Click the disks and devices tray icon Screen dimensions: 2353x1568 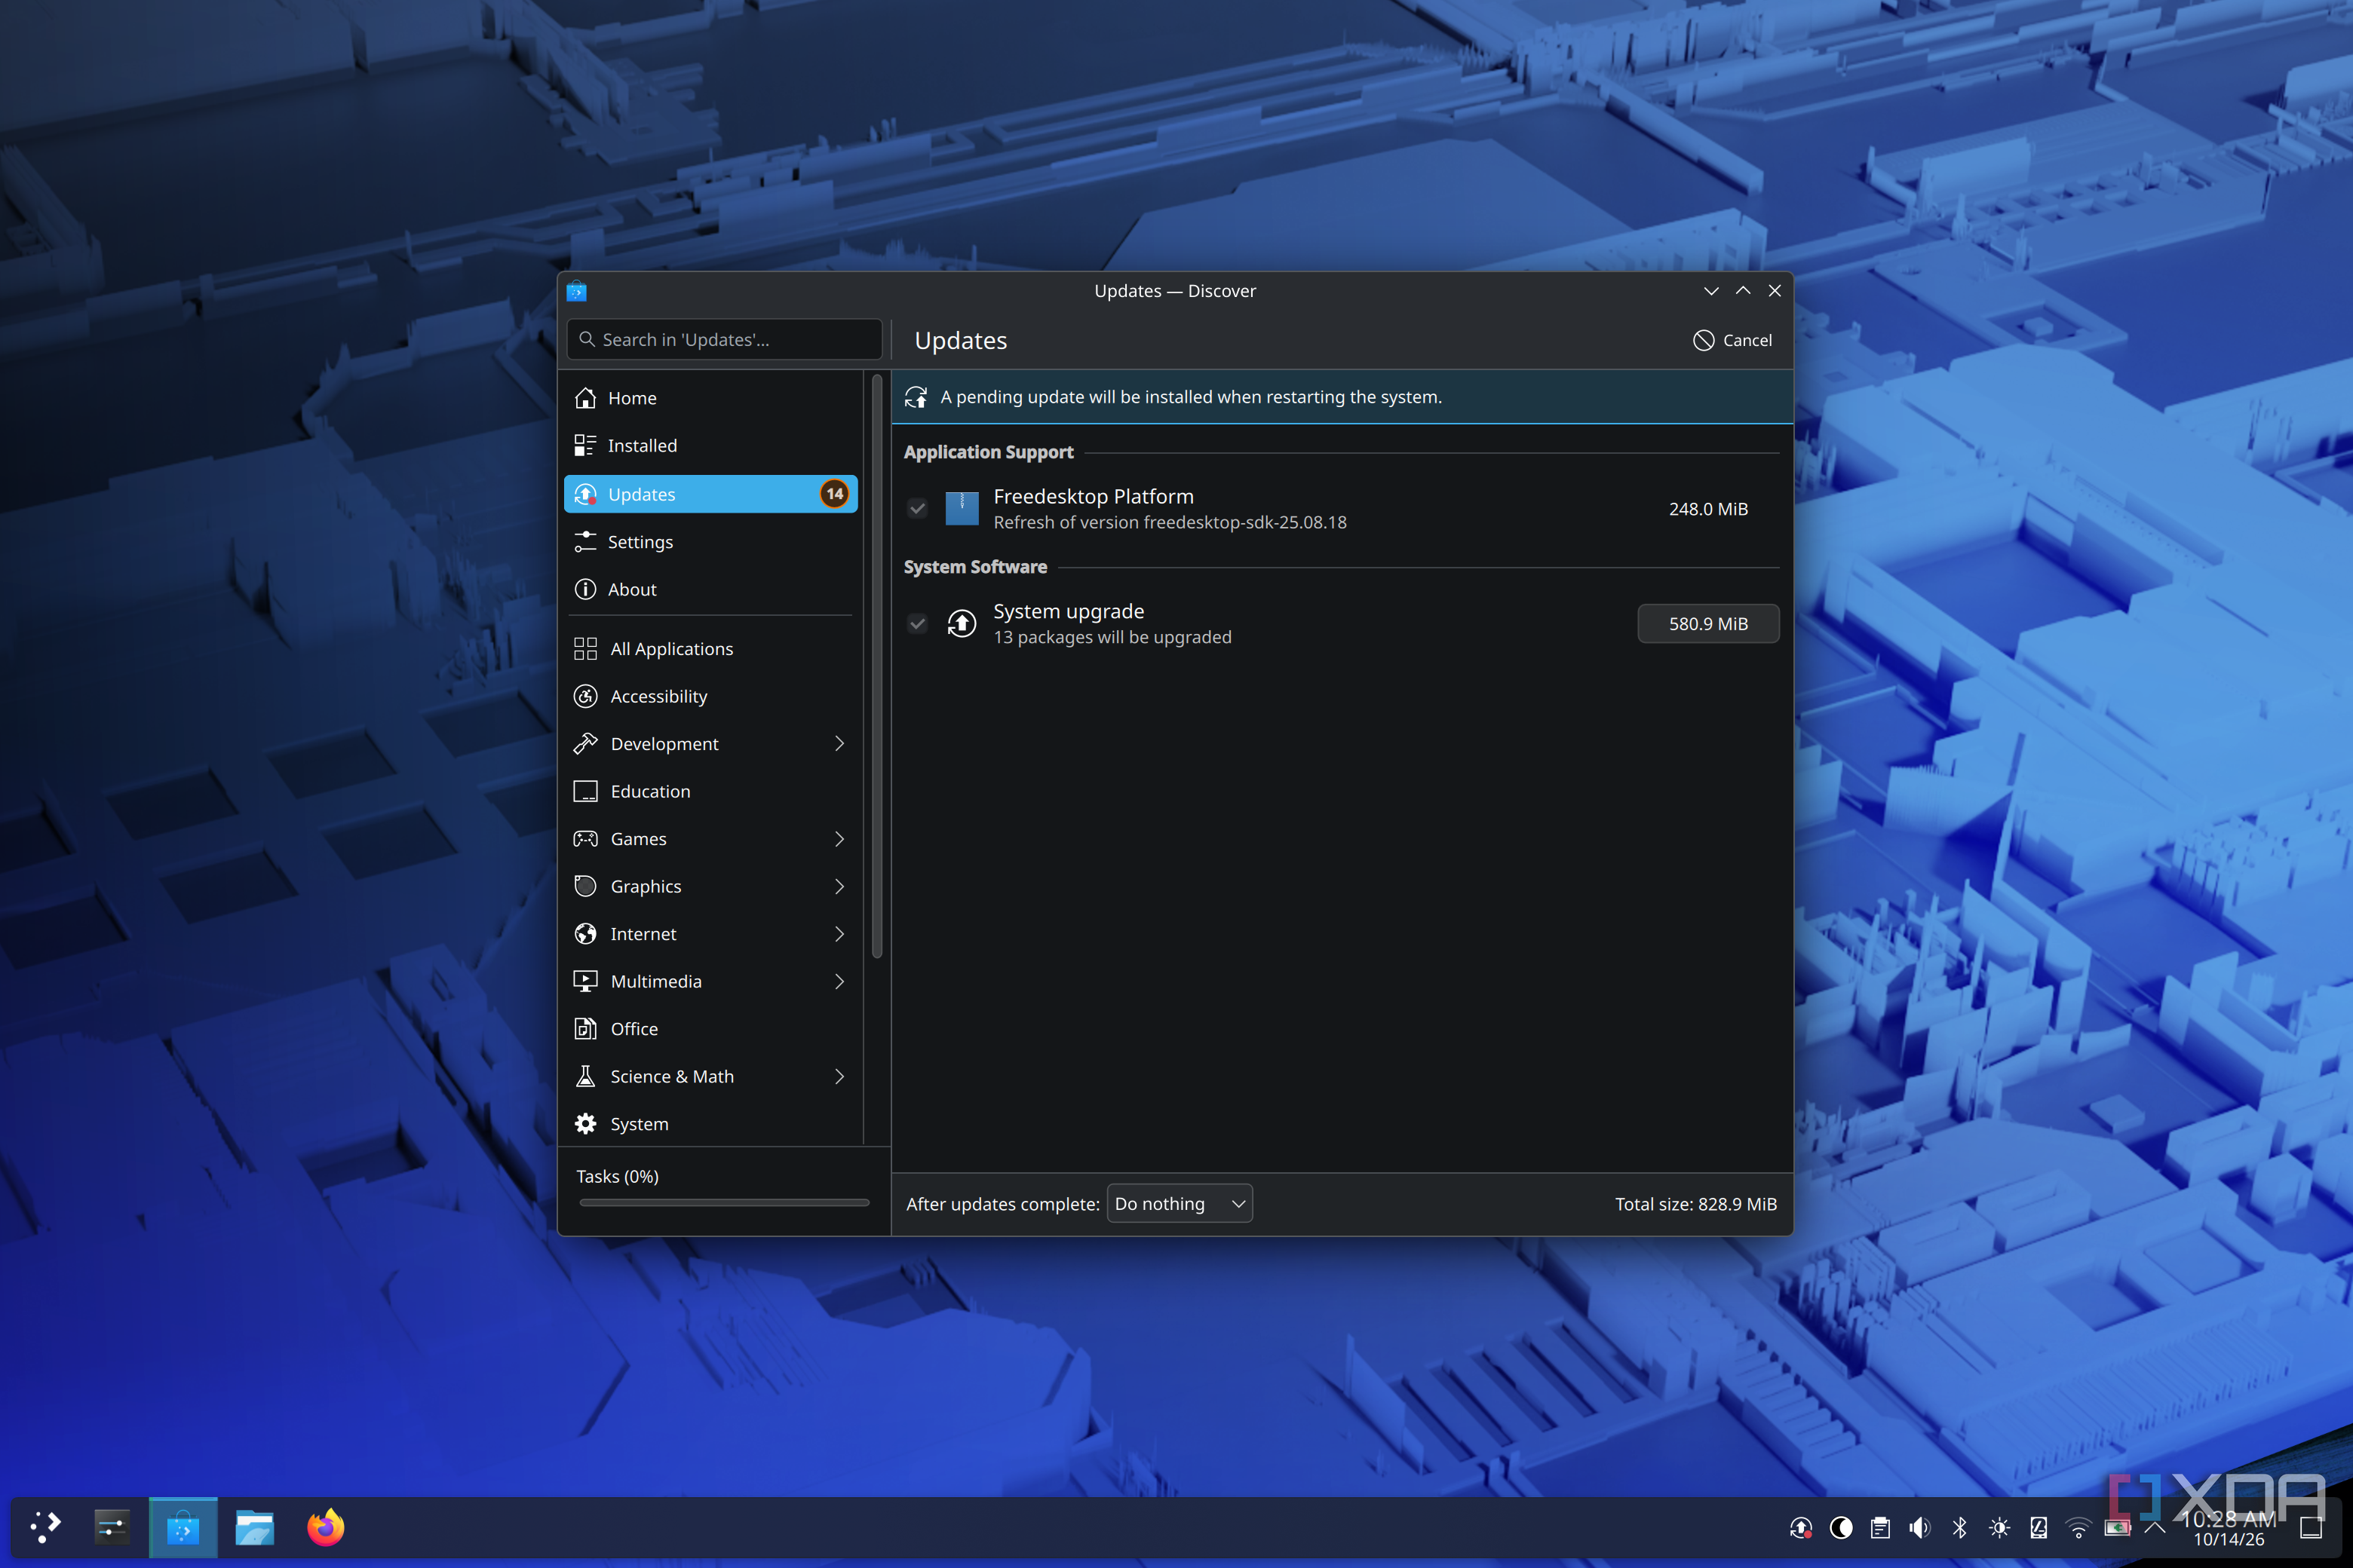click(2039, 1528)
